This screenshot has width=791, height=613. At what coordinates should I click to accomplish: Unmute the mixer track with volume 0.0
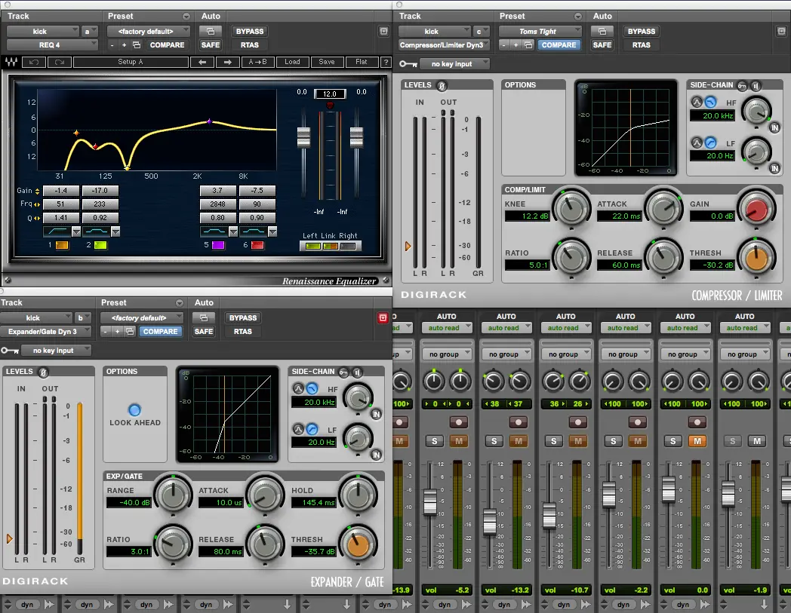coord(697,441)
